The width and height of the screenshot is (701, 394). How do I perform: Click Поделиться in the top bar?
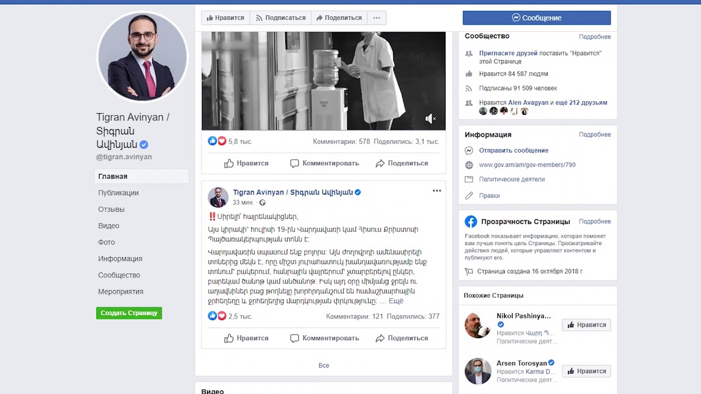[338, 18]
